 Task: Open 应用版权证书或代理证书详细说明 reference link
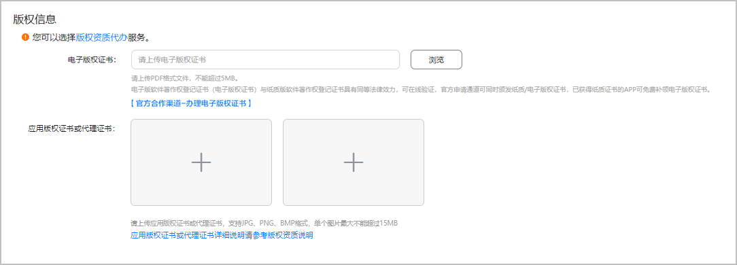pos(222,235)
